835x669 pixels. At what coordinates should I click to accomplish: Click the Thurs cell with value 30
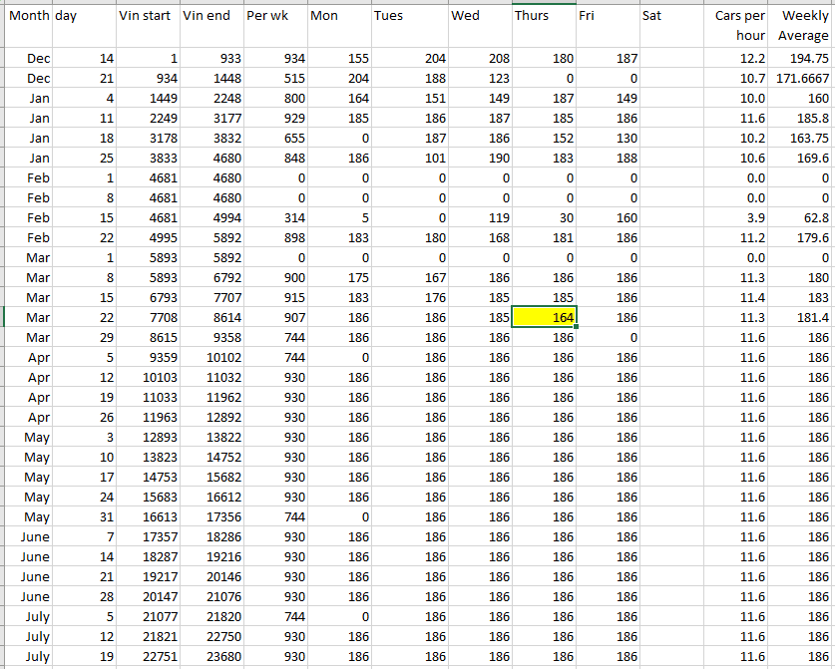pyautogui.click(x=544, y=218)
